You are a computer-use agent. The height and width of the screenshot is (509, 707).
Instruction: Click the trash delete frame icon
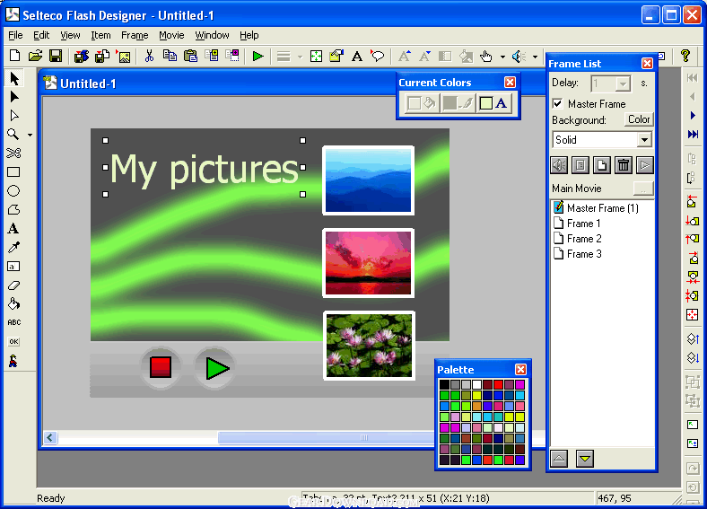[x=624, y=165]
